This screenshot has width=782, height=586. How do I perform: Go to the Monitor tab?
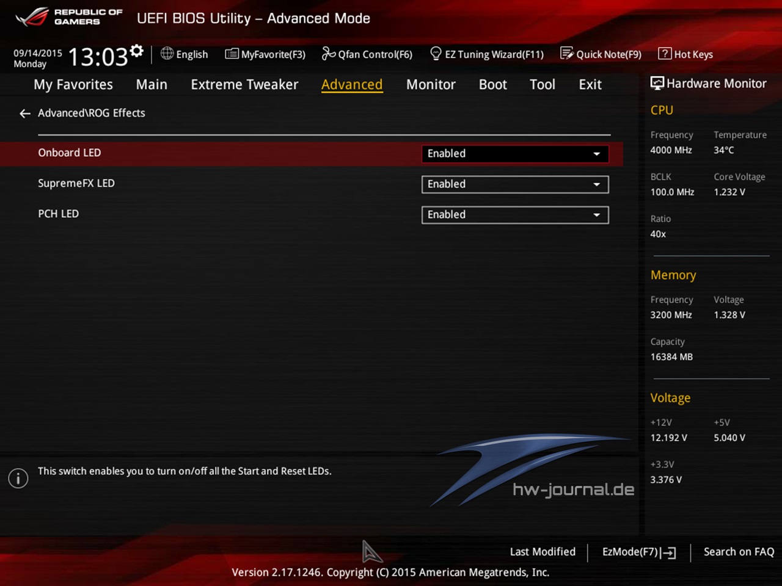(431, 85)
